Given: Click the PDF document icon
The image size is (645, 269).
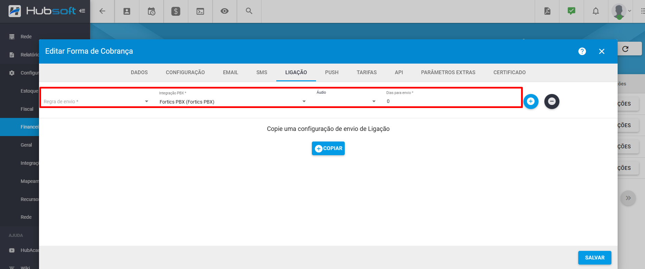Looking at the screenshot, I should point(547,11).
